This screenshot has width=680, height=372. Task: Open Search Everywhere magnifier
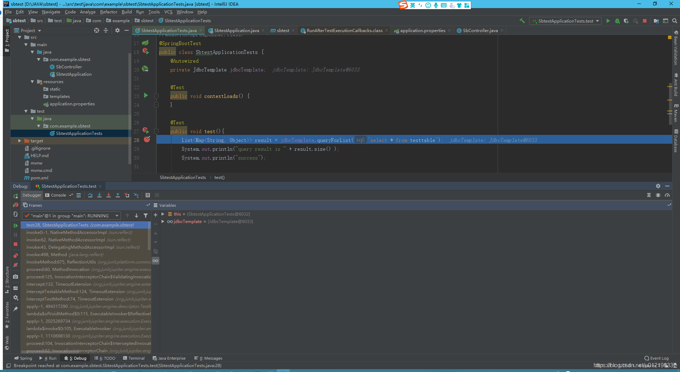(x=675, y=21)
